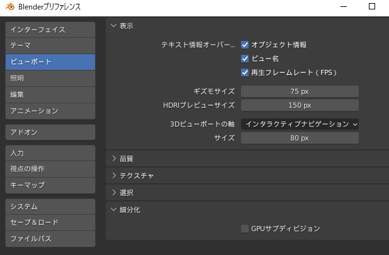Open the アドオン preferences tab
Image resolution: width=389 pixels, height=255 pixels.
[50, 132]
